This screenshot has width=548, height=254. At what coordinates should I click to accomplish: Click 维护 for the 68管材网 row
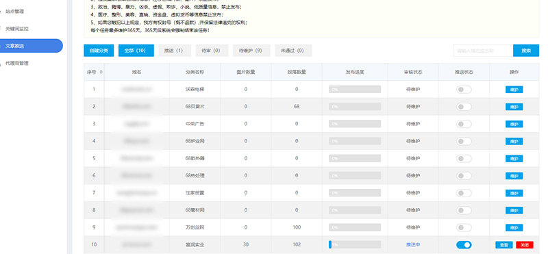click(514, 210)
